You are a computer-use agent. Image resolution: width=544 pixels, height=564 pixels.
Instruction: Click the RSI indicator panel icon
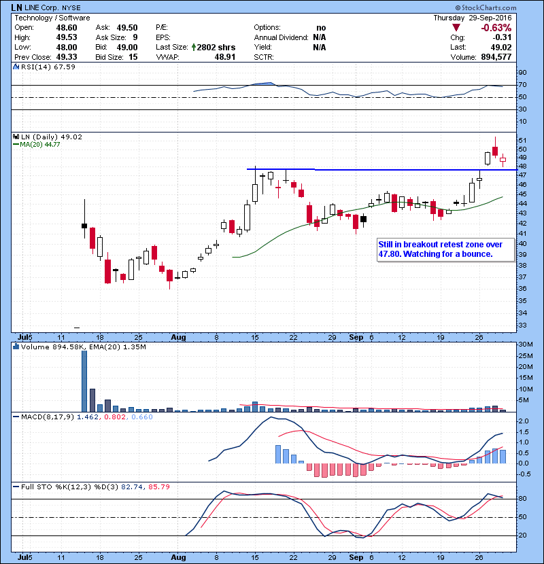click(x=16, y=67)
